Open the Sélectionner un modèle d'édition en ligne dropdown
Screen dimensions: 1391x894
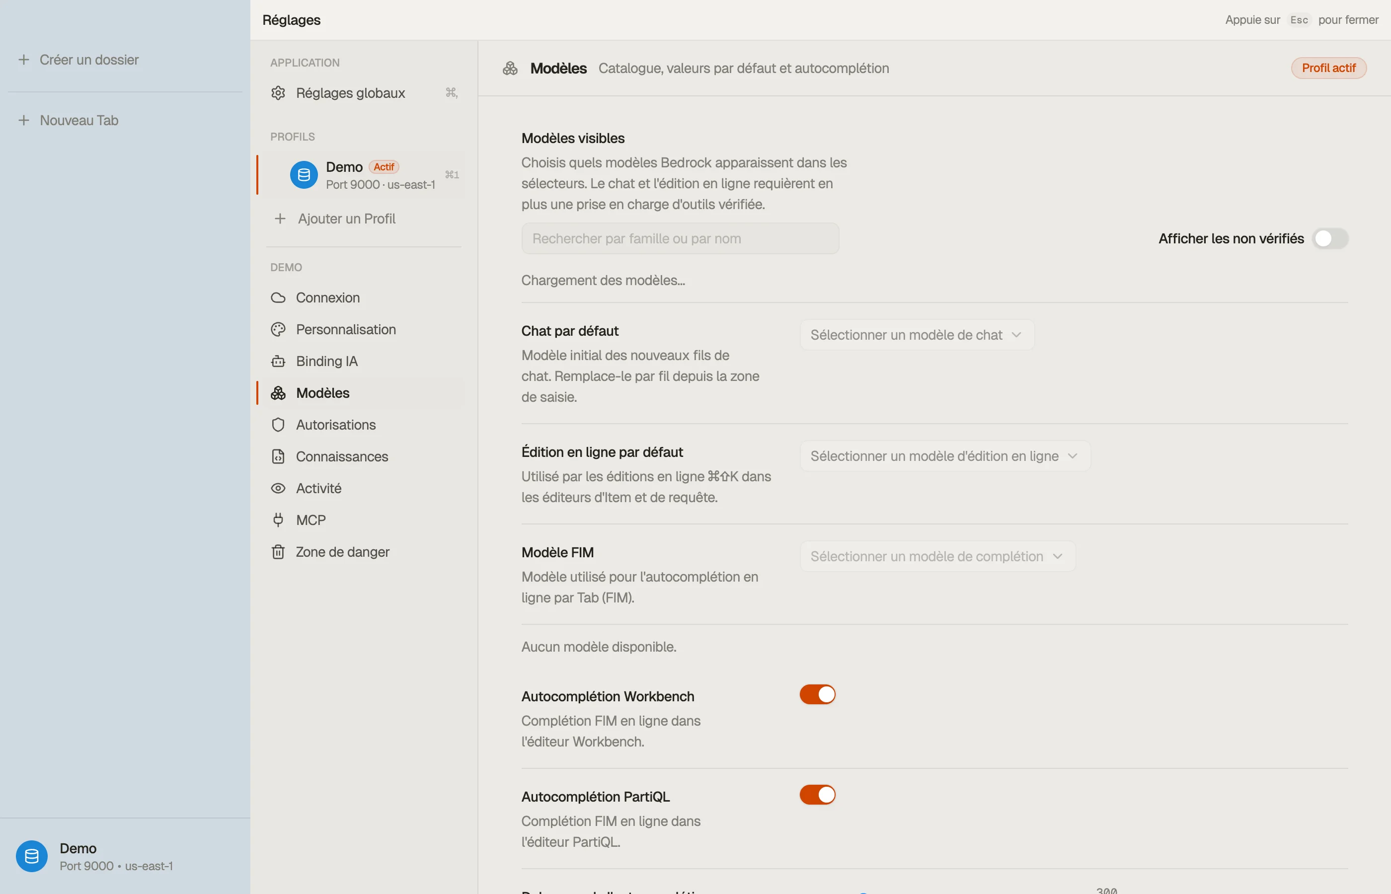[945, 456]
